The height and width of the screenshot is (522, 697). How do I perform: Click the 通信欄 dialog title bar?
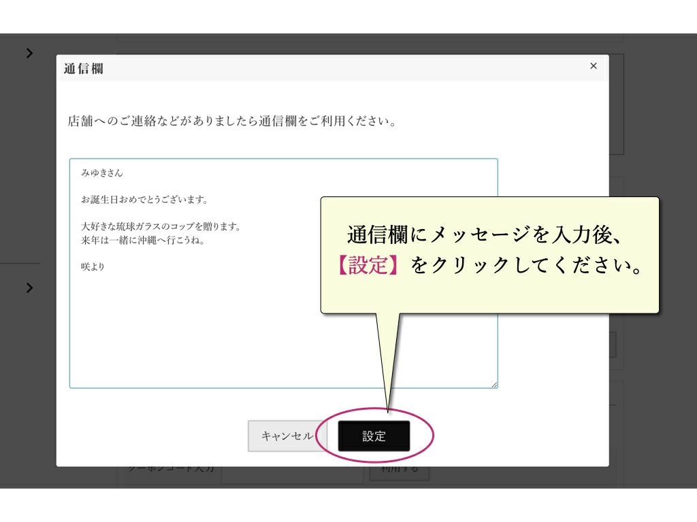(x=204, y=68)
